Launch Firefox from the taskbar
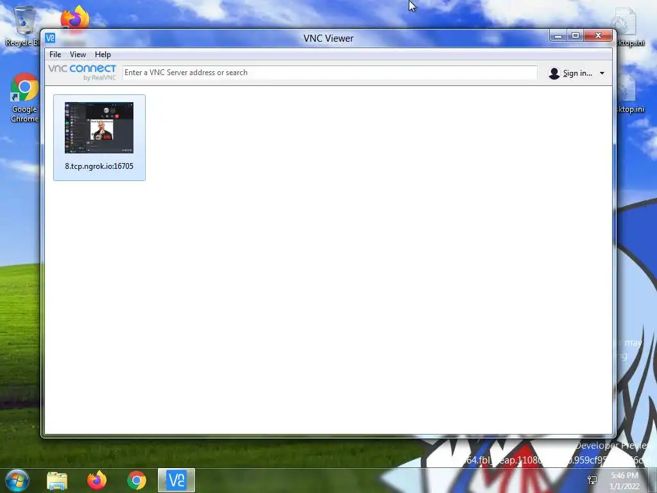 pos(97,481)
